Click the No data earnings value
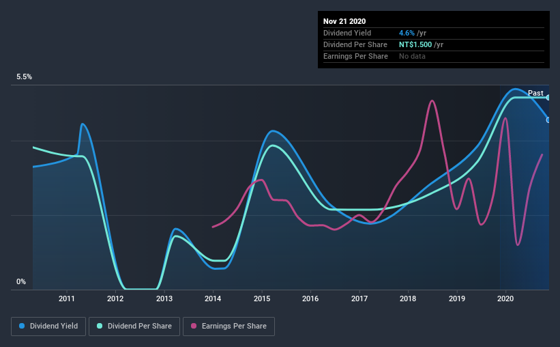The height and width of the screenshot is (347, 560). pos(412,56)
